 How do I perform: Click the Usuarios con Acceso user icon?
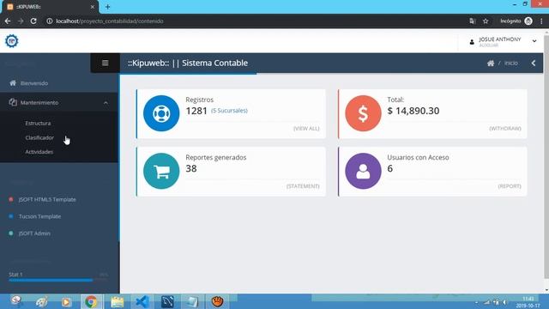pos(363,171)
